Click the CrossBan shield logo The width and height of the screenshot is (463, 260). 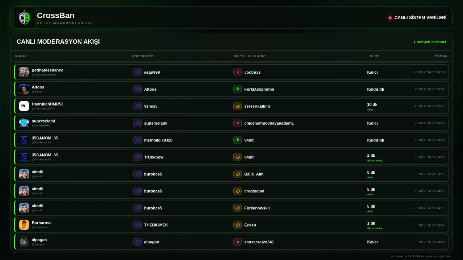click(25, 18)
